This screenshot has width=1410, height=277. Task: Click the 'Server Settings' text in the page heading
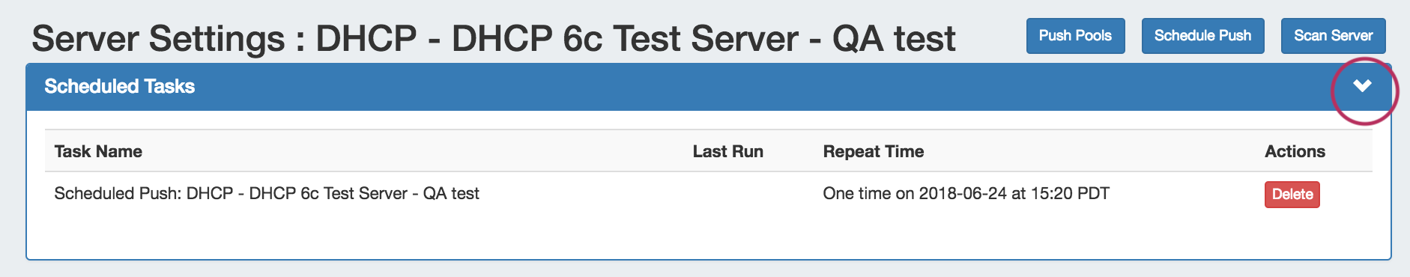click(158, 39)
